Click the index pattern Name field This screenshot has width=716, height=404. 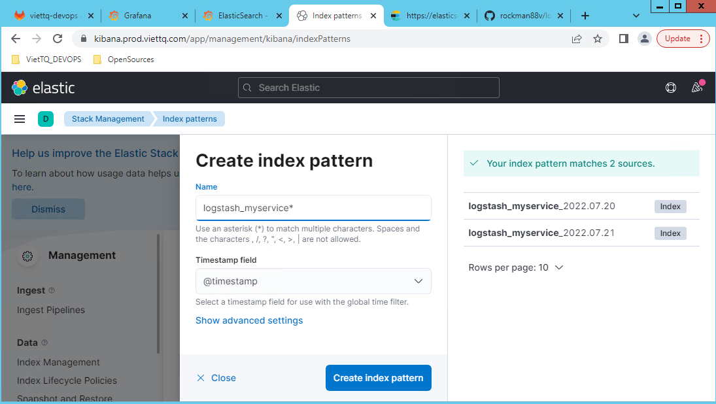click(313, 208)
